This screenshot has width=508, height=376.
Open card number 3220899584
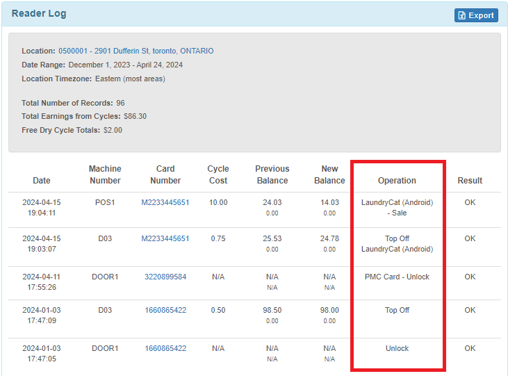coord(165,277)
